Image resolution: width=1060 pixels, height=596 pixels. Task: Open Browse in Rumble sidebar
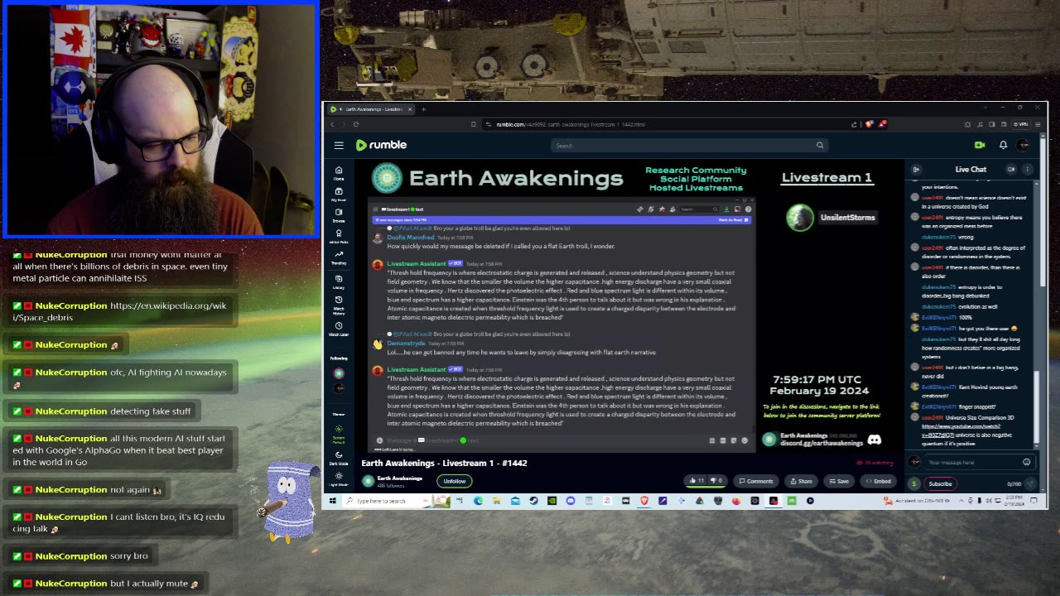pos(339,215)
